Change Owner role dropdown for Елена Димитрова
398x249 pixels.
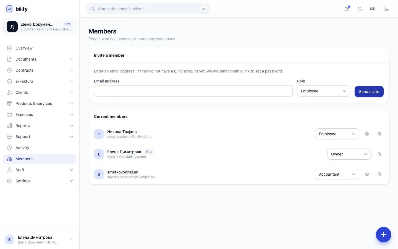pyautogui.click(x=349, y=154)
